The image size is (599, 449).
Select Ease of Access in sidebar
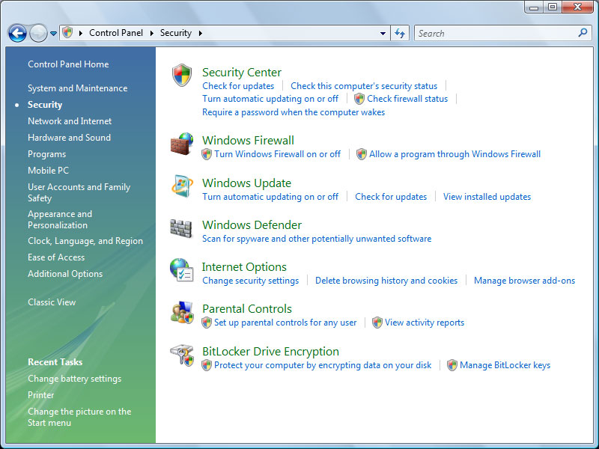click(56, 257)
